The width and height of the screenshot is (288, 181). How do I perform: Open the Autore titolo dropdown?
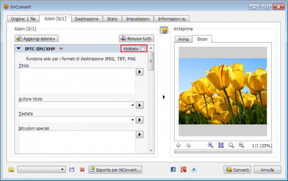133,105
